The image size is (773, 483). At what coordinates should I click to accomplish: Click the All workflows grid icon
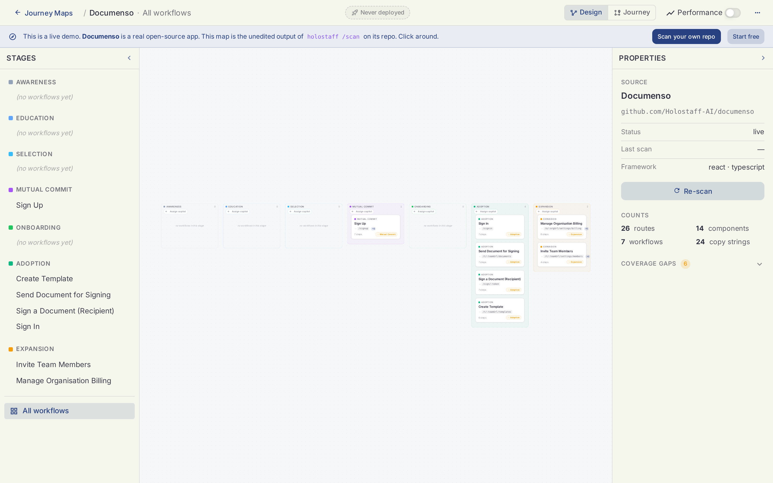[x=14, y=411]
